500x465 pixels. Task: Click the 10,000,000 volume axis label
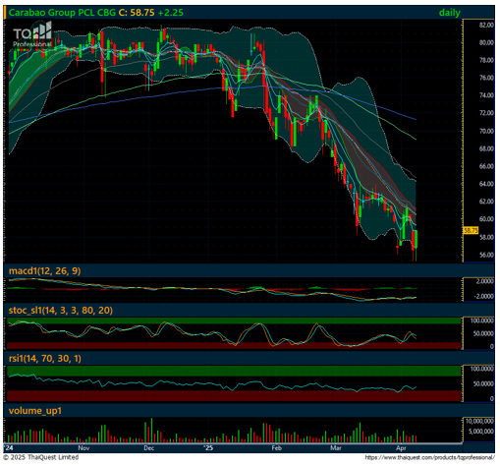tap(479, 421)
